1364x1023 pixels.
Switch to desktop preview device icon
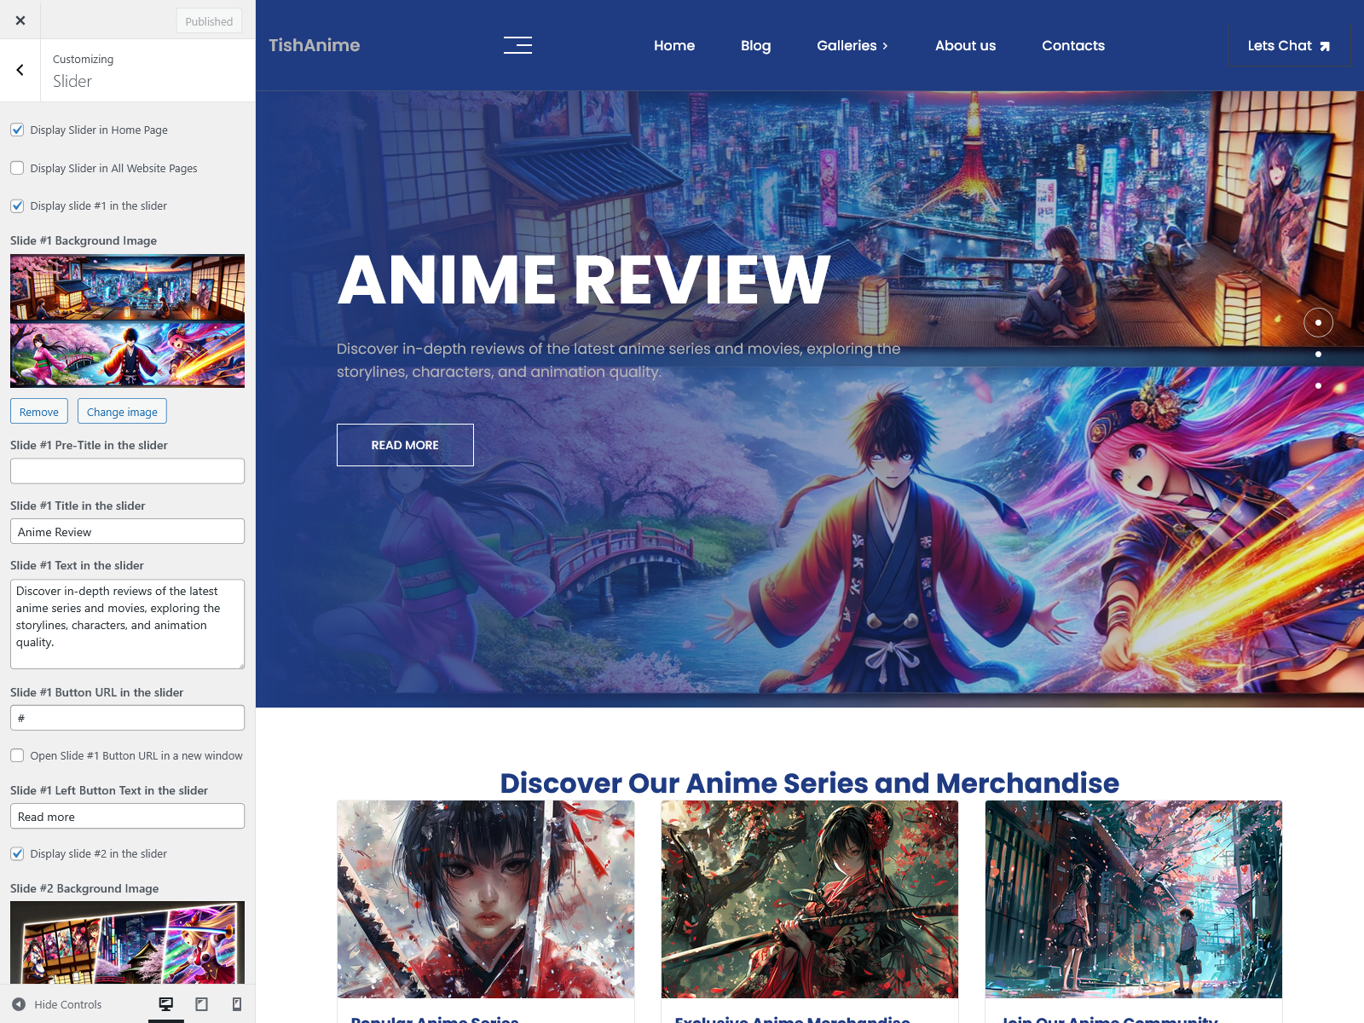point(166,1004)
